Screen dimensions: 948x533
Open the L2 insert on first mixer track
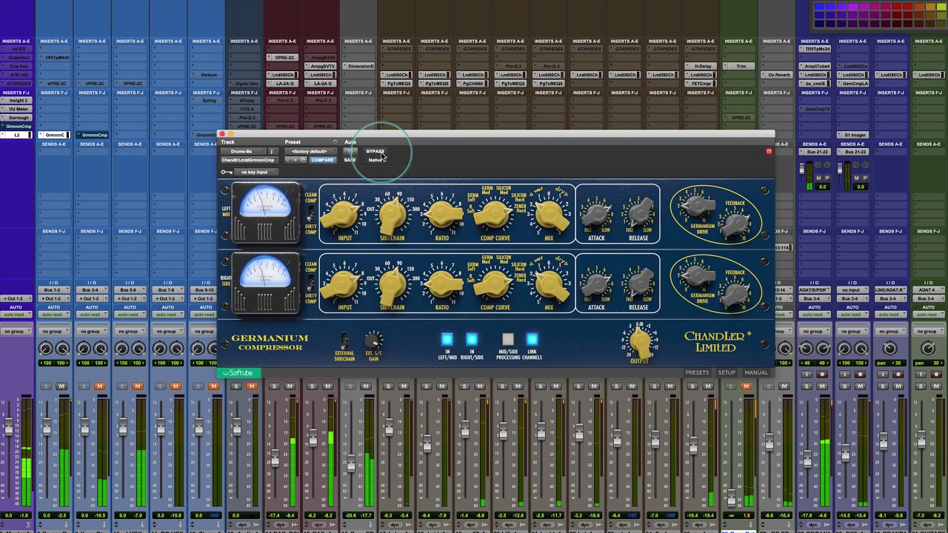coord(16,135)
